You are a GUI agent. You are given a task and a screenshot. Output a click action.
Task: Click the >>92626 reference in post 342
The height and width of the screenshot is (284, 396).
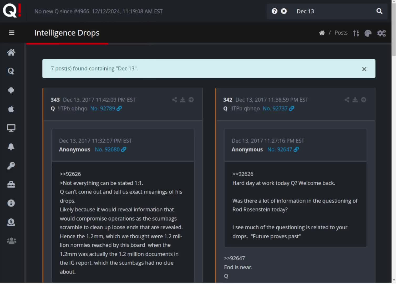pyautogui.click(x=243, y=174)
